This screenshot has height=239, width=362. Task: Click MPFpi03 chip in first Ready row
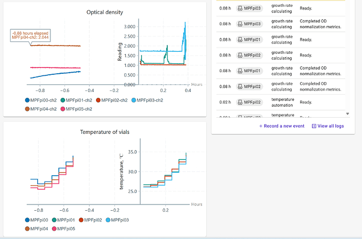249,8
